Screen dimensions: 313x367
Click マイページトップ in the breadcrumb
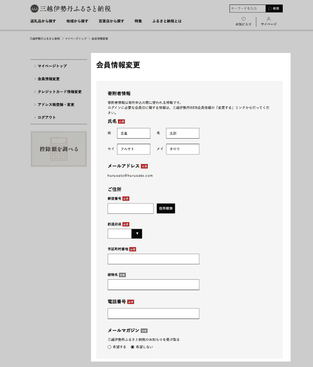(x=76, y=39)
